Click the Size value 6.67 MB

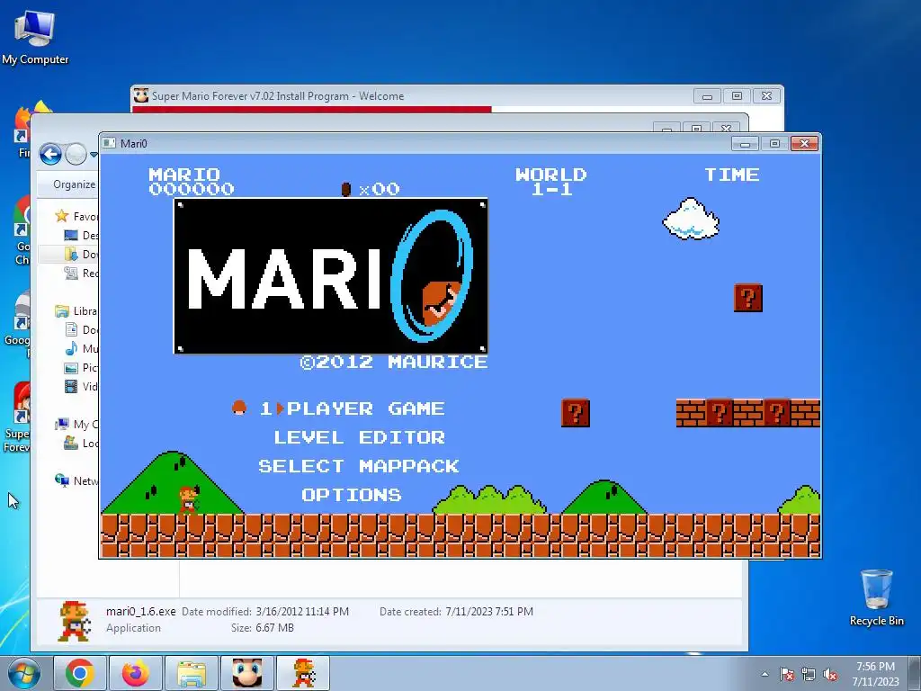tap(274, 628)
